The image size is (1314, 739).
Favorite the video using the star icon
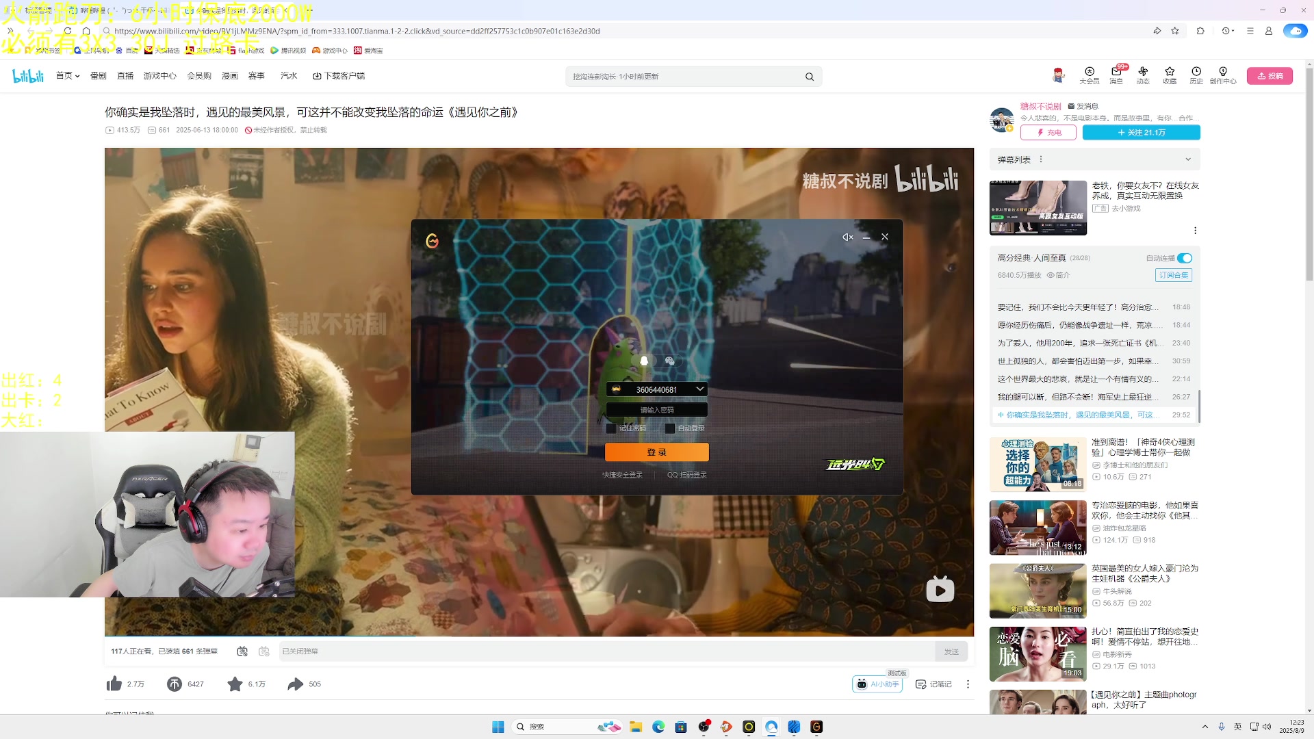click(x=235, y=684)
